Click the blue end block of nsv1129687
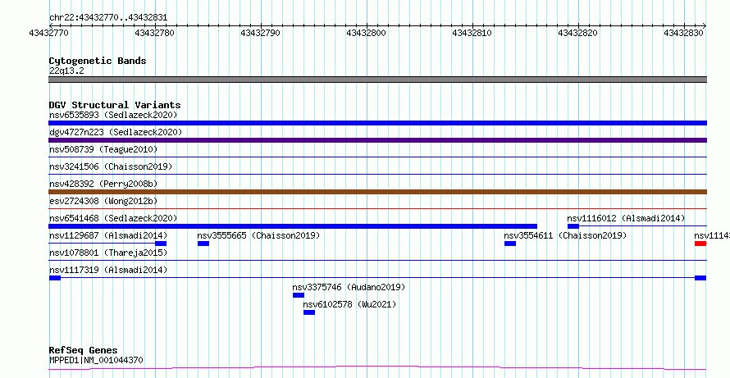730x378 pixels. point(161,244)
